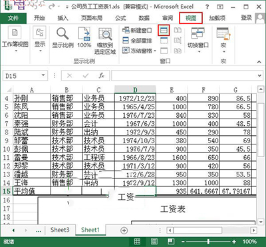Collapse the ribbon with the chevron
The height and width of the screenshot is (247, 266).
(259, 62)
